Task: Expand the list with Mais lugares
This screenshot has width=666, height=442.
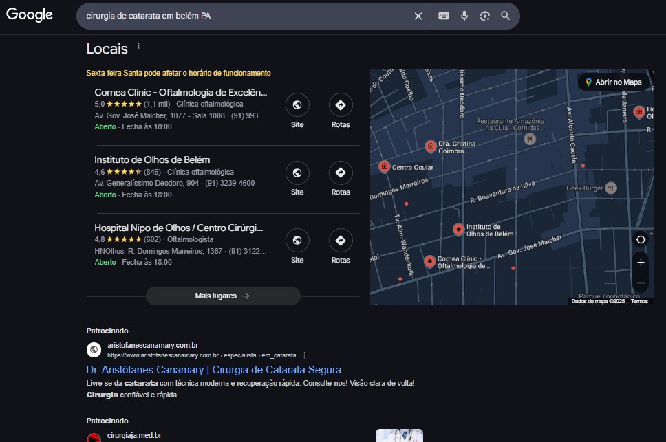Action: [223, 296]
